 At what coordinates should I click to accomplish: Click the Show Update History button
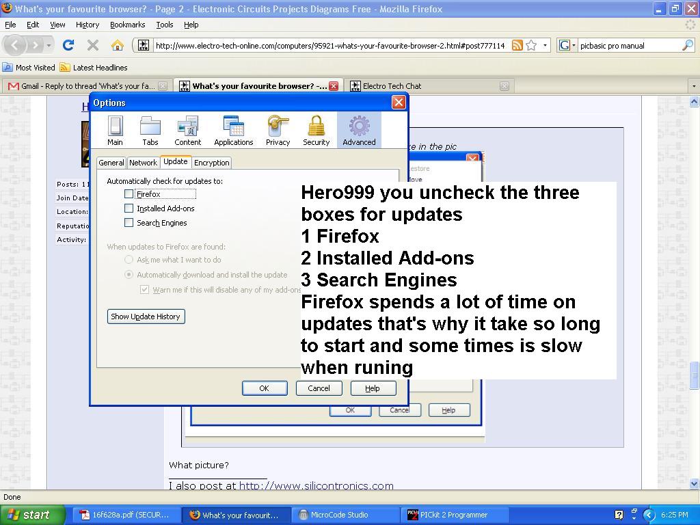[x=146, y=317]
